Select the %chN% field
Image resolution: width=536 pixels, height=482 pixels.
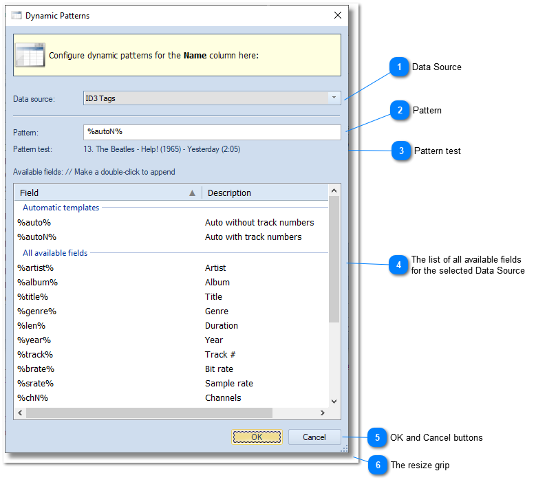click(33, 397)
